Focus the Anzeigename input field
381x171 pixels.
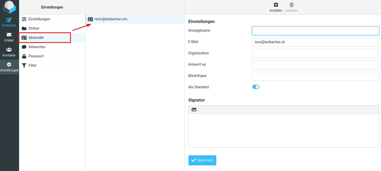315,31
